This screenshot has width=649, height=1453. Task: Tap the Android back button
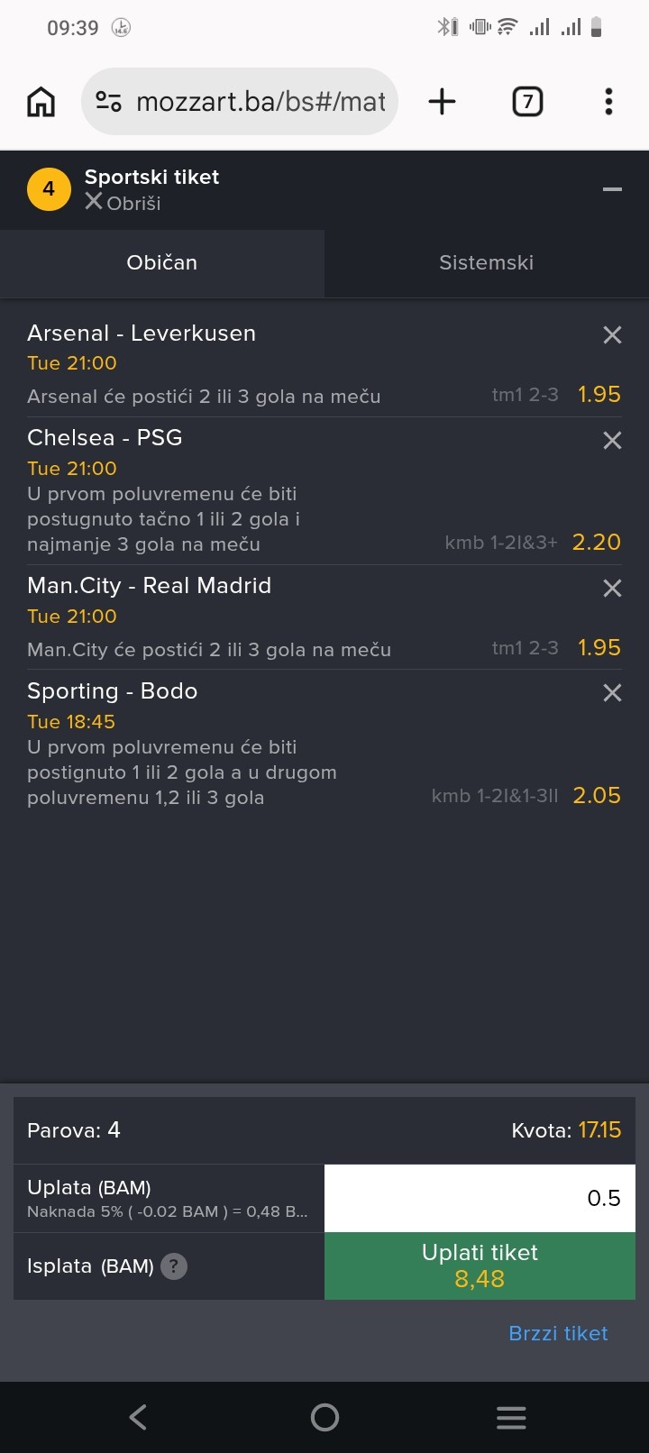(138, 1417)
